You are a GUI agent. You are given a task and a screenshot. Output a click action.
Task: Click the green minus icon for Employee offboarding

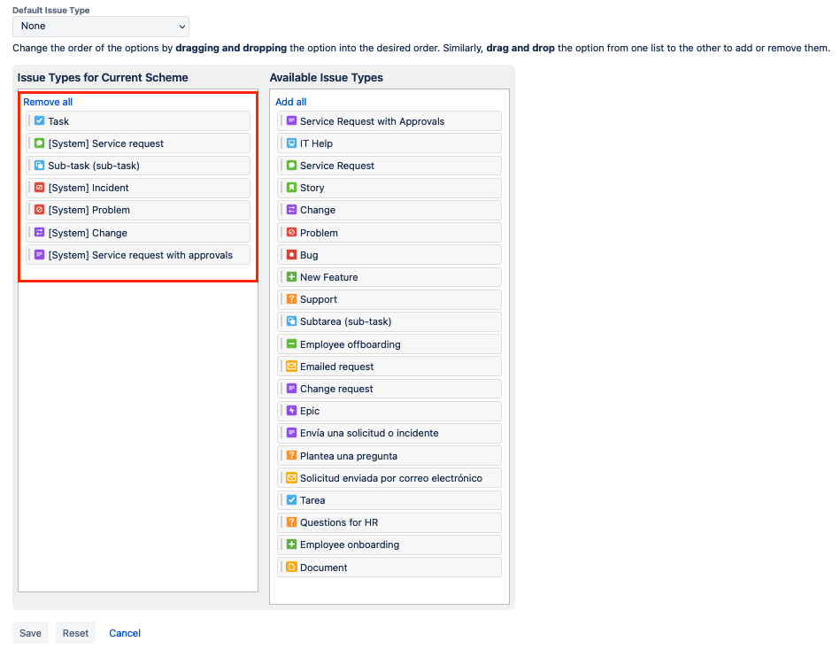tap(291, 344)
